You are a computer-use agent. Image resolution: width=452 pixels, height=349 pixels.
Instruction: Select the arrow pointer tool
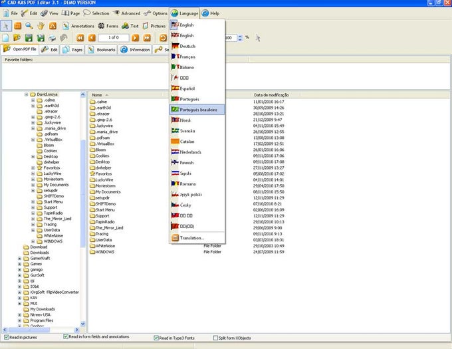pyautogui.click(x=6, y=26)
